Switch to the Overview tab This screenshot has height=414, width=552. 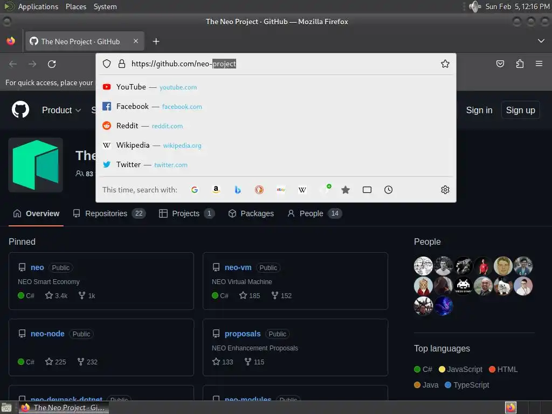[36, 213]
